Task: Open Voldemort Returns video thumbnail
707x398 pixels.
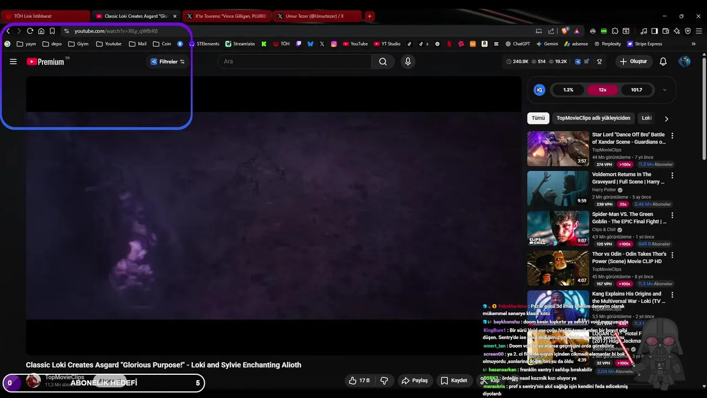Action: (558, 188)
